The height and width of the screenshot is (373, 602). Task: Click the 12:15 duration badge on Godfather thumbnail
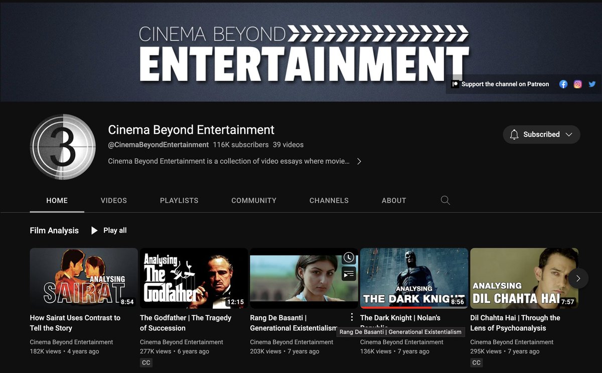[235, 302]
